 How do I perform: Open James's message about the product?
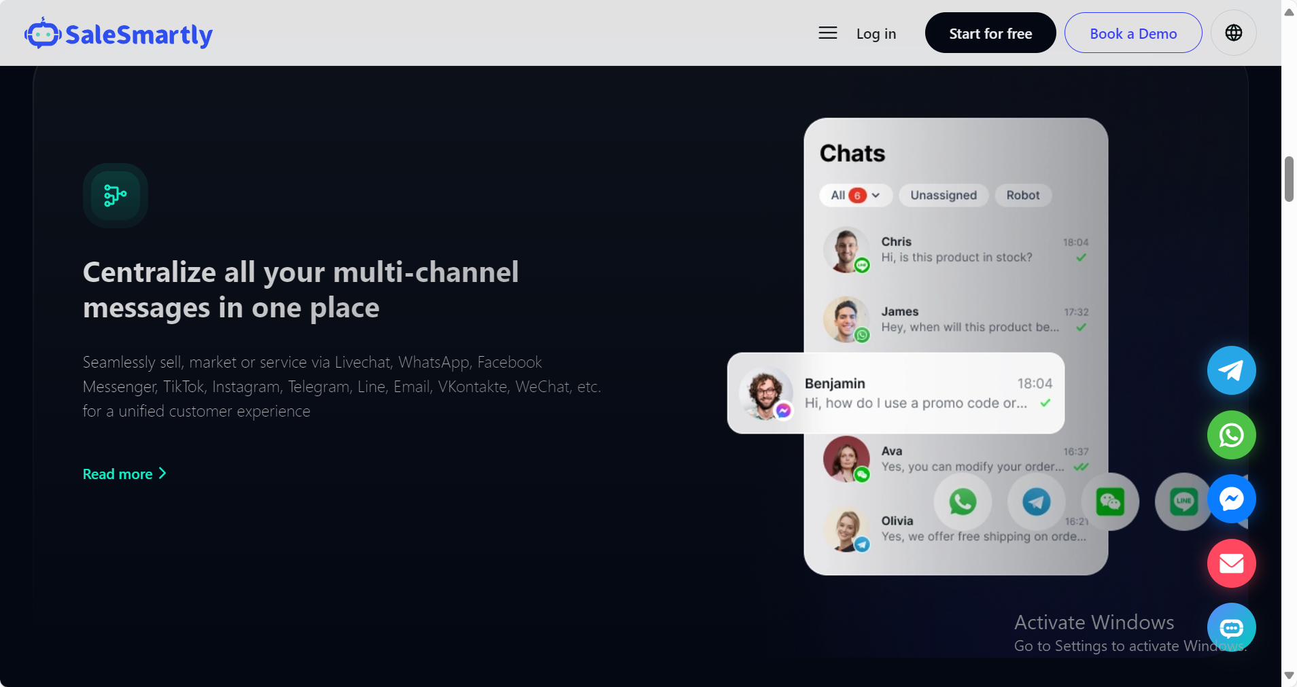pos(956,319)
